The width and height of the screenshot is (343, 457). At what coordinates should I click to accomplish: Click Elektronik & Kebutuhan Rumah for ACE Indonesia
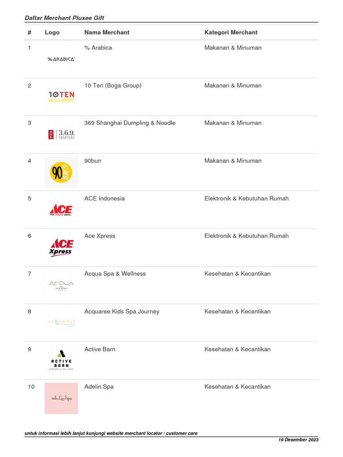point(247,199)
